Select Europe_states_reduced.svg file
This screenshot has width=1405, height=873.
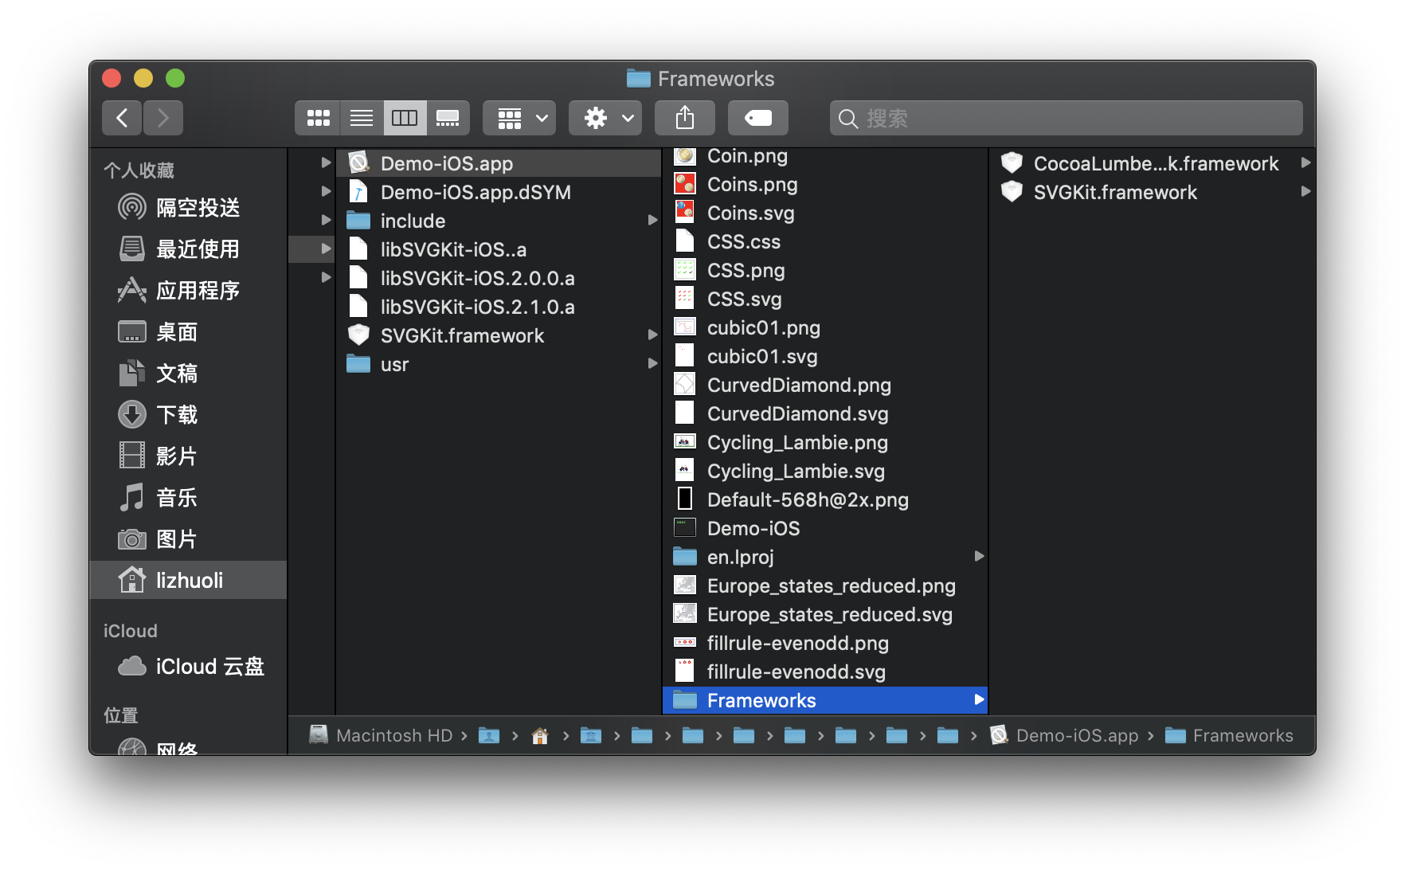click(x=825, y=614)
